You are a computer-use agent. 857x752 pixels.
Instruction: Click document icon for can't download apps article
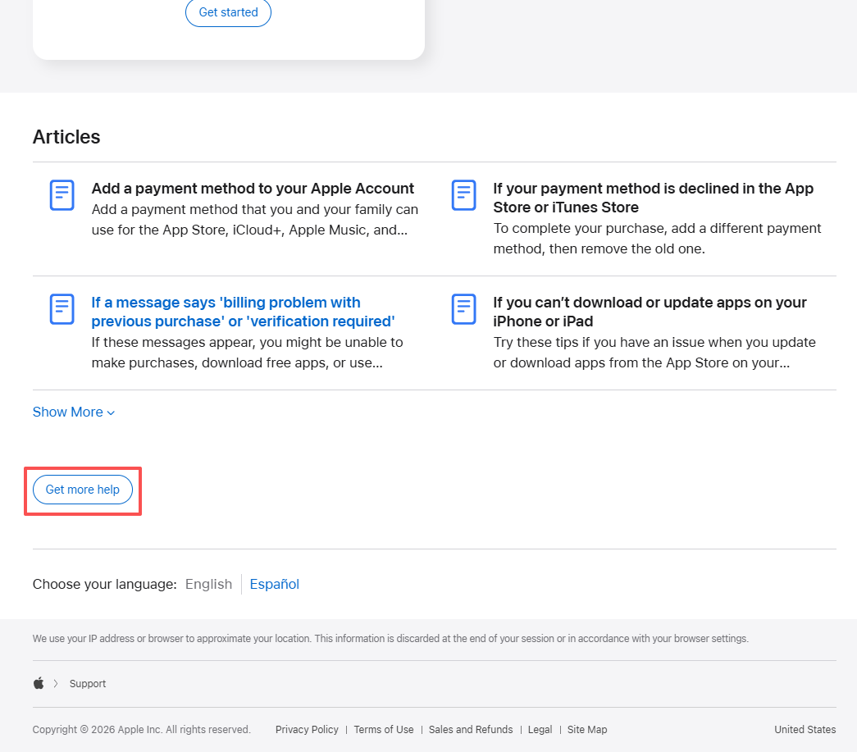pyautogui.click(x=463, y=309)
